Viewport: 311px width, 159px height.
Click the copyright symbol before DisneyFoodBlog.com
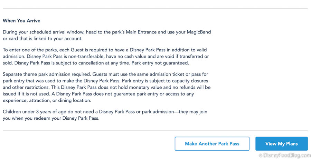tap(261, 156)
